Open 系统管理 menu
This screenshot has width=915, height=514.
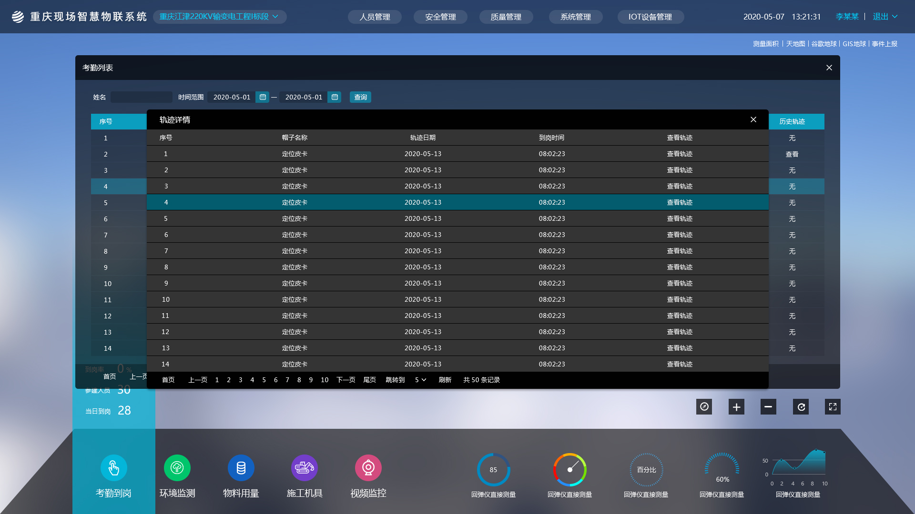coord(576,17)
